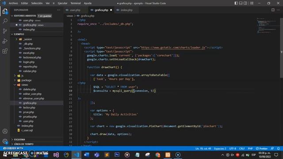This screenshot has height=159, width=283.
Task: Open the Extensions view
Action: click(x=5, y=51)
